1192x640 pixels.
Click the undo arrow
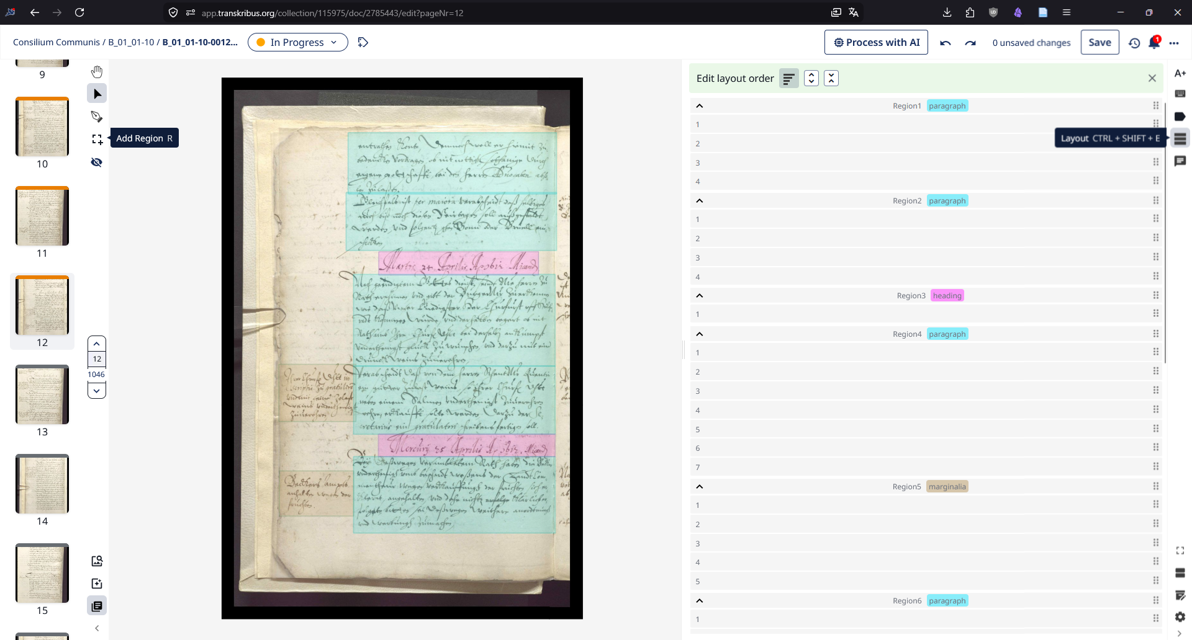[946, 43]
